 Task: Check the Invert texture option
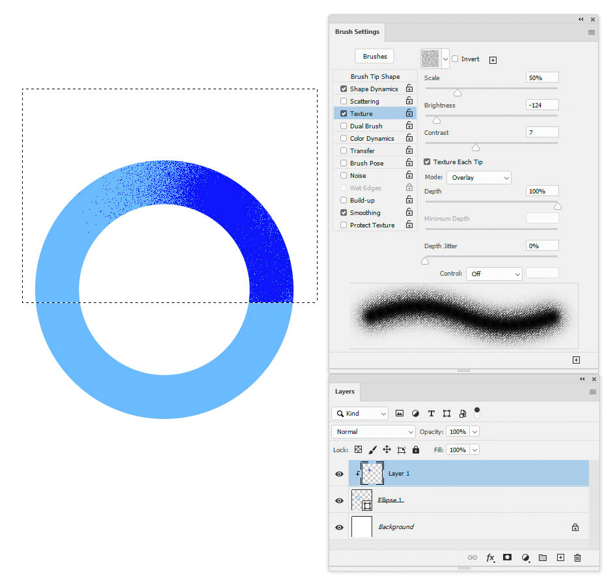(456, 59)
